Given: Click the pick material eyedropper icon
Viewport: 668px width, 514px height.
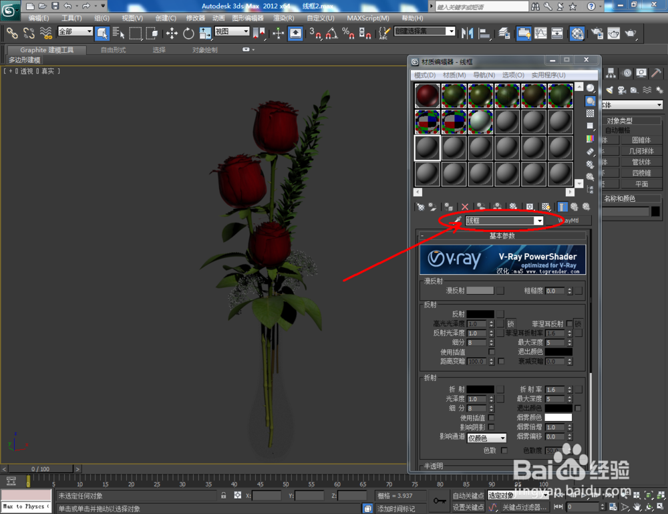Looking at the screenshot, I should click(458, 219).
